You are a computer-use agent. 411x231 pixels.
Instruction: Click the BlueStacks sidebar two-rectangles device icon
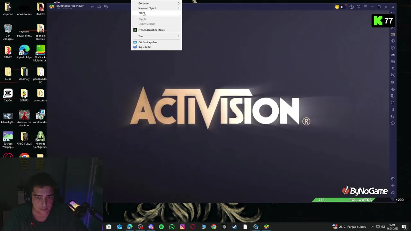393,96
